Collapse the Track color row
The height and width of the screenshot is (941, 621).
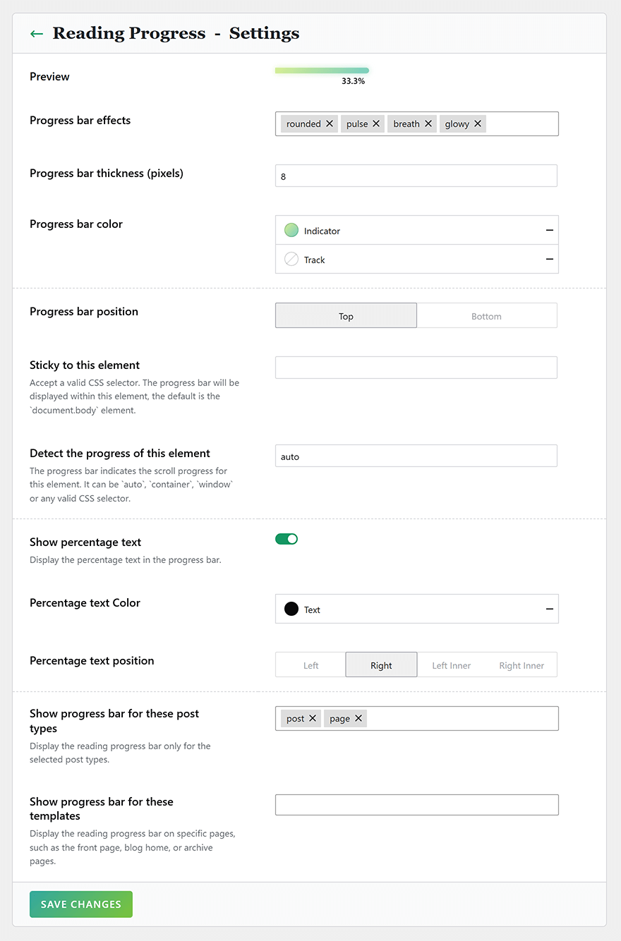click(x=550, y=260)
